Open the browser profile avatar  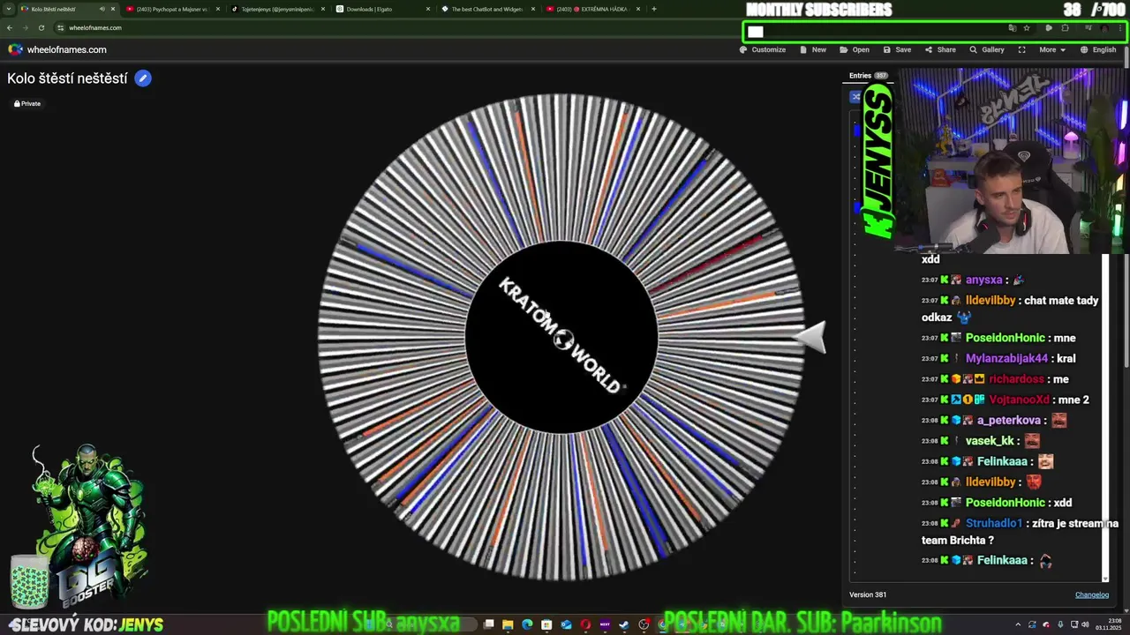point(1104,28)
